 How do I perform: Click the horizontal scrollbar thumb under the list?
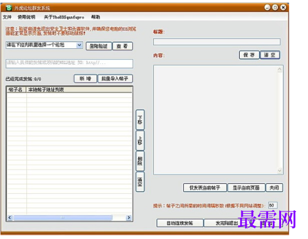[63, 218]
